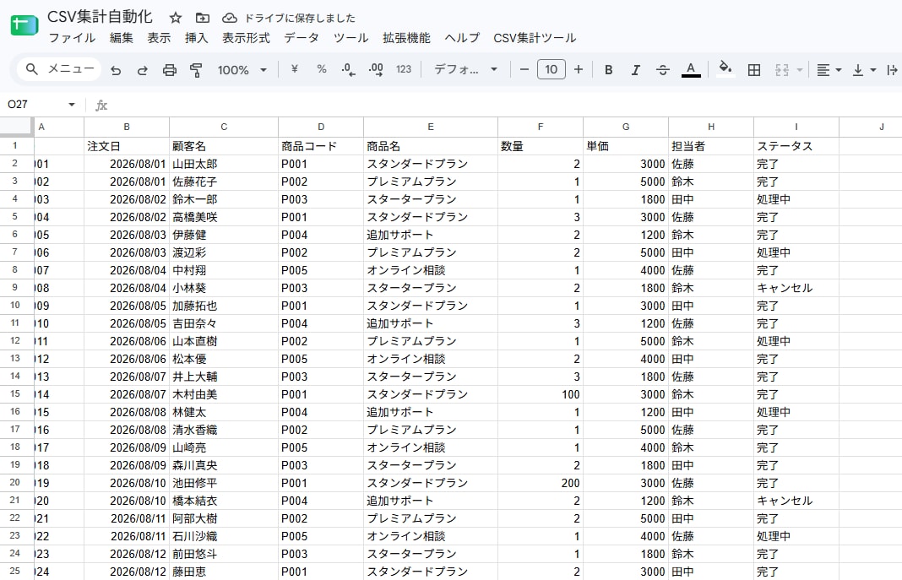The image size is (902, 580).
Task: Open the 挿入 menu
Action: (196, 38)
